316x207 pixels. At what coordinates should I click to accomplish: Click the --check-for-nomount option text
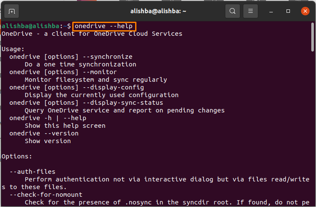(46, 195)
